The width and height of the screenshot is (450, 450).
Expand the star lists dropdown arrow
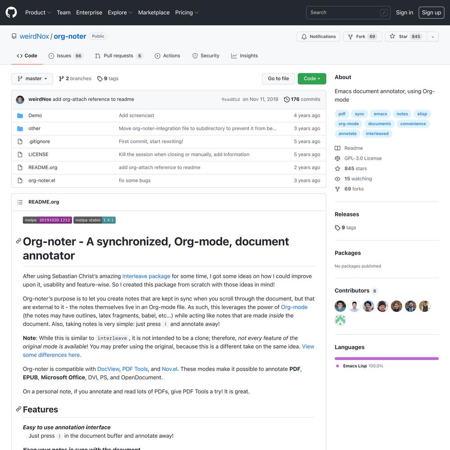(433, 37)
